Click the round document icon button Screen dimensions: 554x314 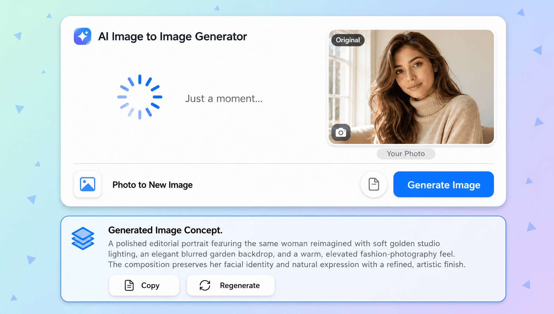374,184
